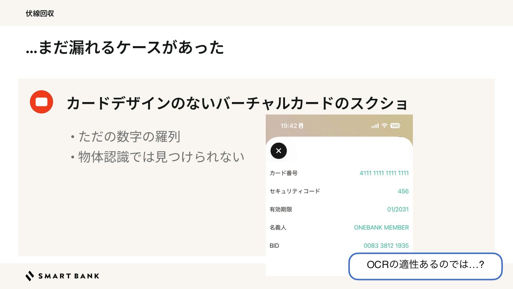Click the 19:42 clock in status bar
Image resolution: width=513 pixels, height=289 pixels.
click(289, 126)
